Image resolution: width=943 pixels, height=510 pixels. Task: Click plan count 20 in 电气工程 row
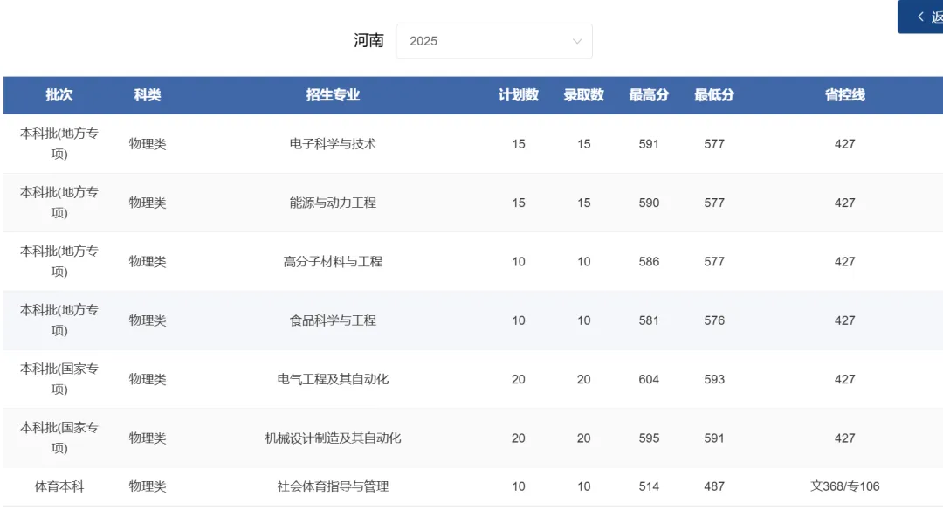point(519,380)
